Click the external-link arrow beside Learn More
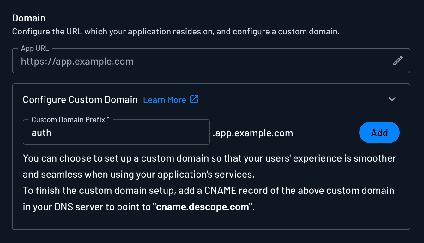This screenshot has width=424, height=243. click(194, 99)
